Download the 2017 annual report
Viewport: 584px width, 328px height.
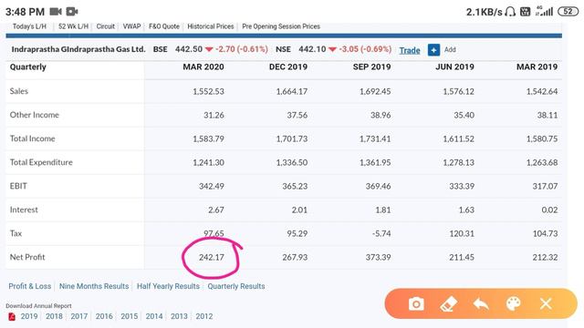coord(79,316)
